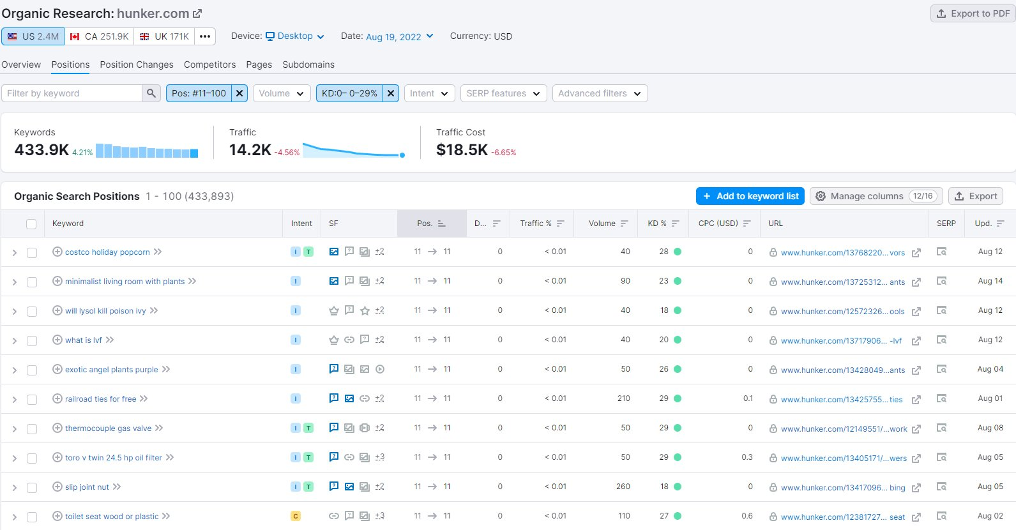
Task: Click reviews star SERP feature for will lysol row
Action: (x=365, y=310)
